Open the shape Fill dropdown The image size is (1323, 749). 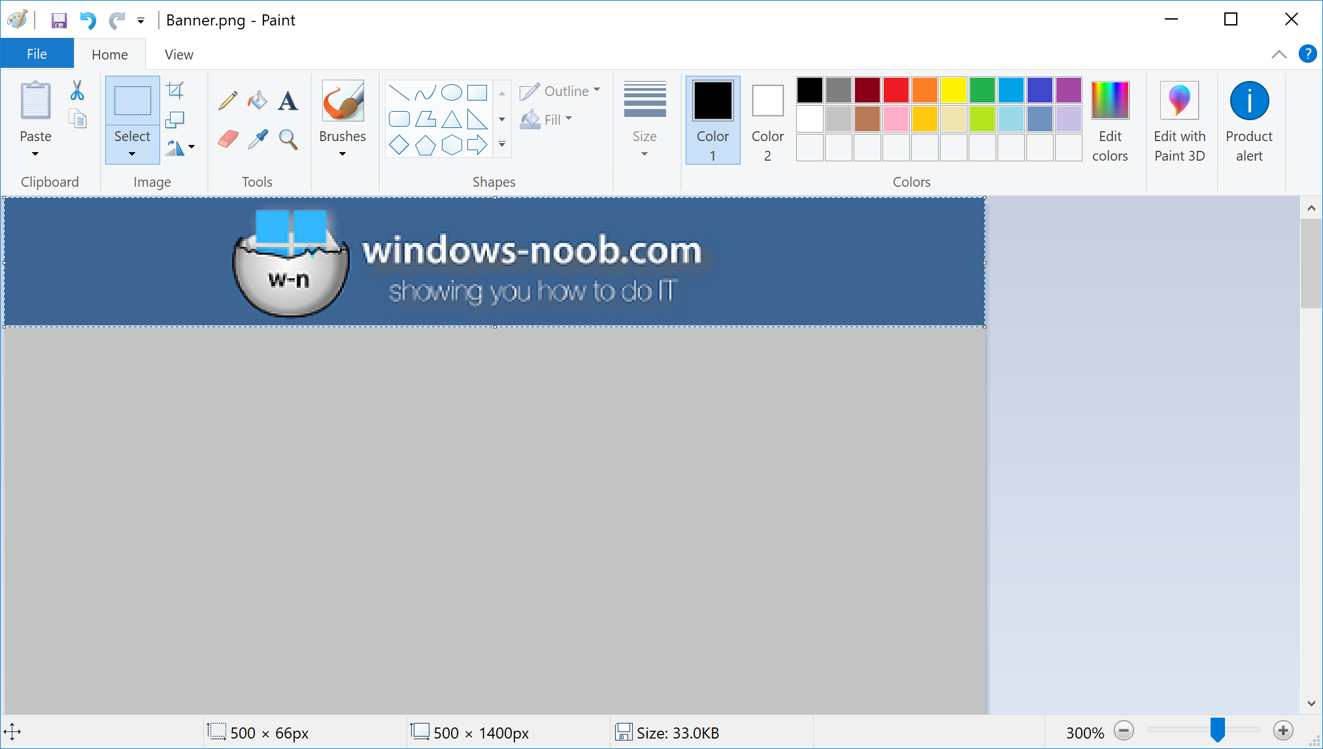(546, 120)
